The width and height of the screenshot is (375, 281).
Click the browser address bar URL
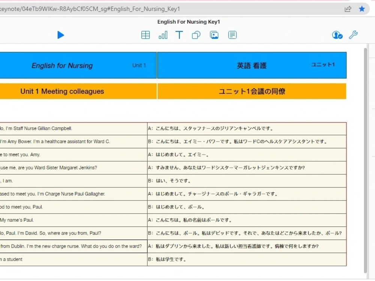pyautogui.click(x=90, y=9)
